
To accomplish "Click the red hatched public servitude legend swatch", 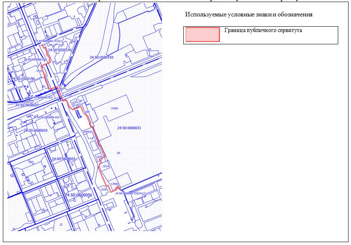I will click(x=202, y=35).
